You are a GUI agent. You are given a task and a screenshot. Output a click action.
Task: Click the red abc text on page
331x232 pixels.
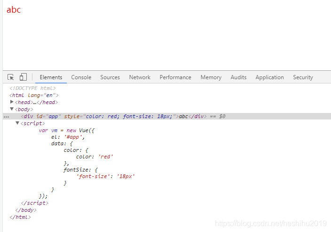point(14,10)
